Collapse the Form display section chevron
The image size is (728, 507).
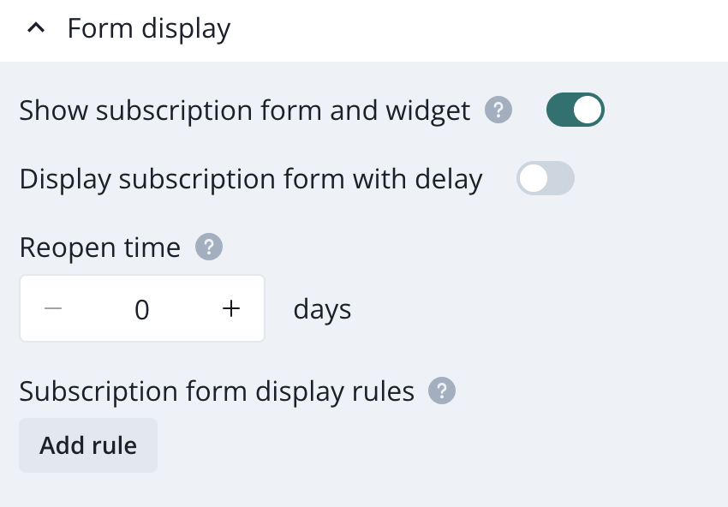click(36, 29)
